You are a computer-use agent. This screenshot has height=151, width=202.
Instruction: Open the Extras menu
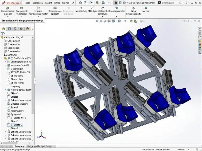point(57,3)
